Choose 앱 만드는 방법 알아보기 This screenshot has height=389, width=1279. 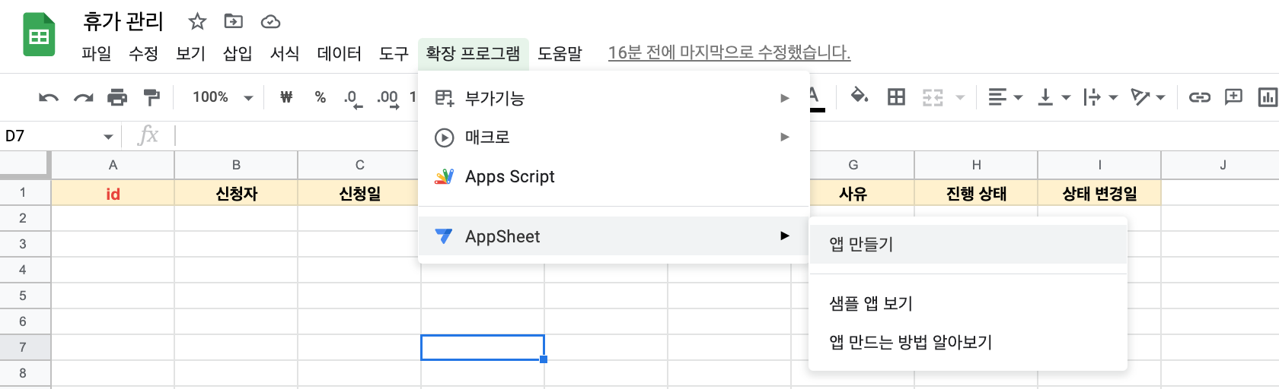(x=968, y=343)
